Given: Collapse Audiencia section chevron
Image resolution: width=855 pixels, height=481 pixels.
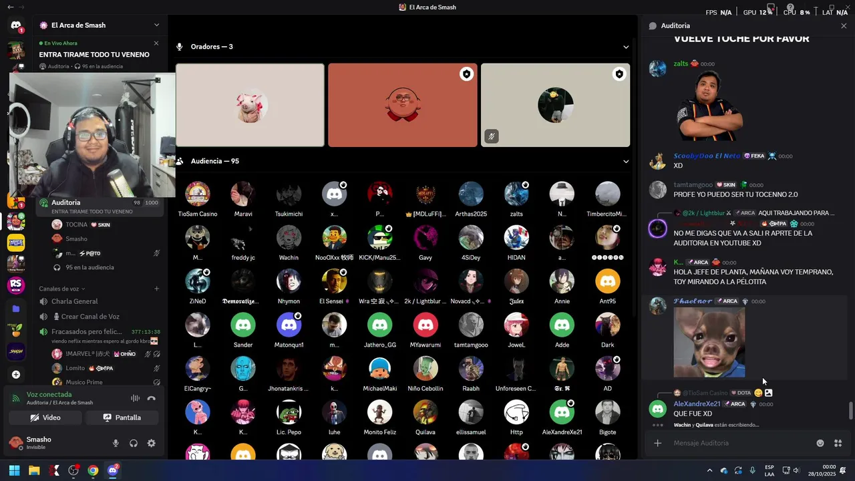Looking at the screenshot, I should (x=626, y=161).
